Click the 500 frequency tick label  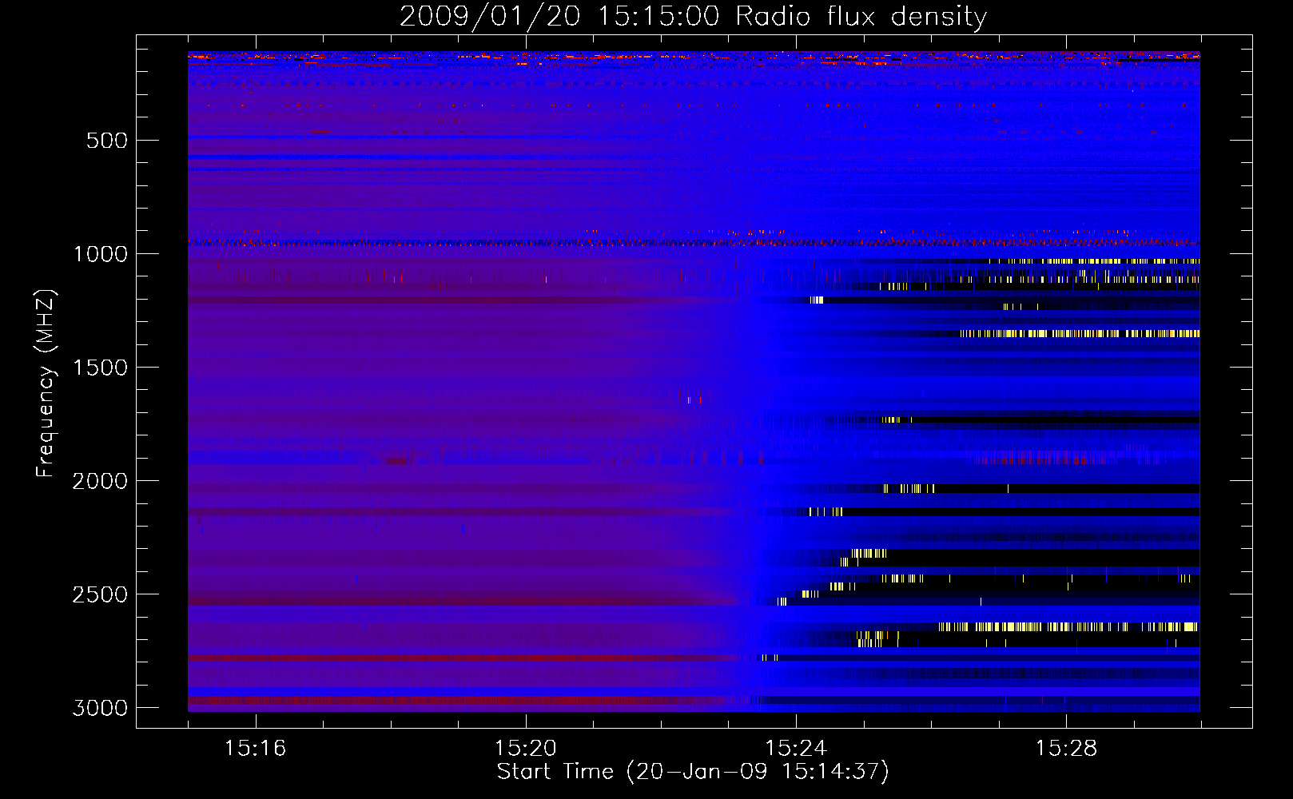107,141
